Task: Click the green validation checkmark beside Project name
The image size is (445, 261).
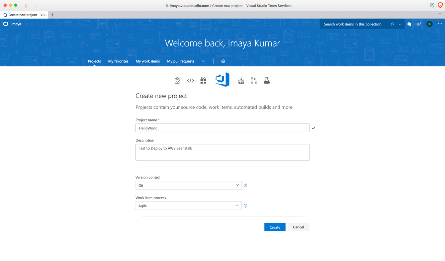Action: point(314,128)
